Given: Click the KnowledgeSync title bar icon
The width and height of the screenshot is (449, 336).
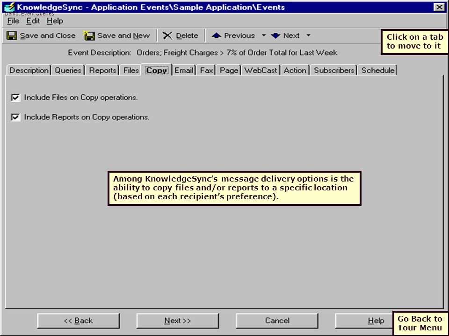Looking at the screenshot, I should click(10, 7).
